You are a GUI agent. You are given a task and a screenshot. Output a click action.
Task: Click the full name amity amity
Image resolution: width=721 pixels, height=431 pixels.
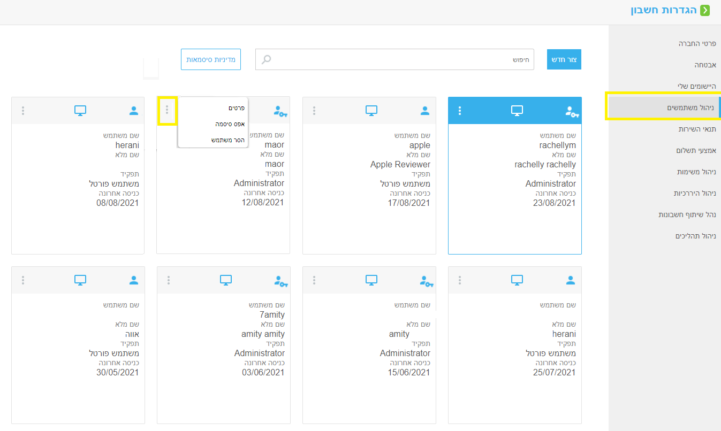tap(263, 334)
